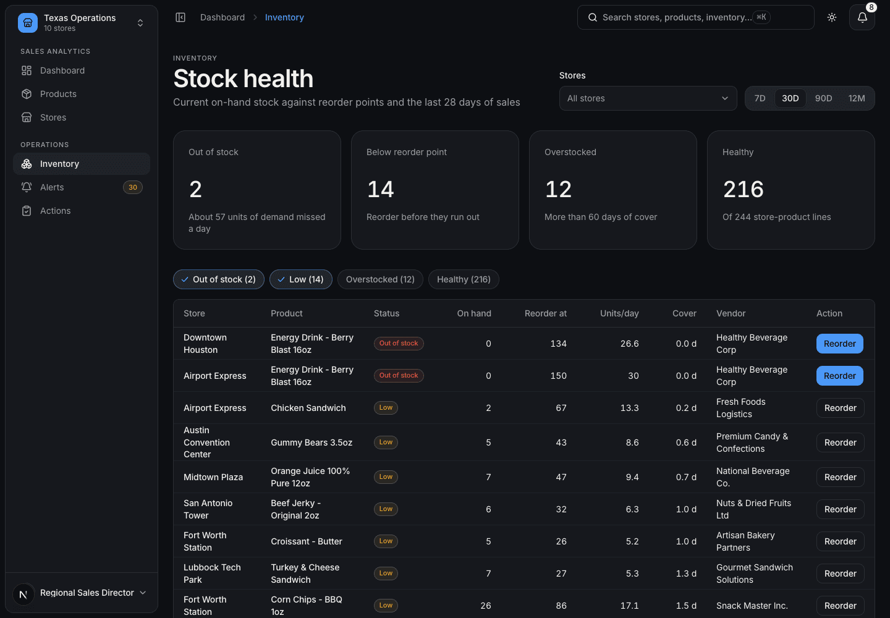Focus the search stores, products, inventory field
This screenshot has width=890, height=618.
[x=695, y=17]
